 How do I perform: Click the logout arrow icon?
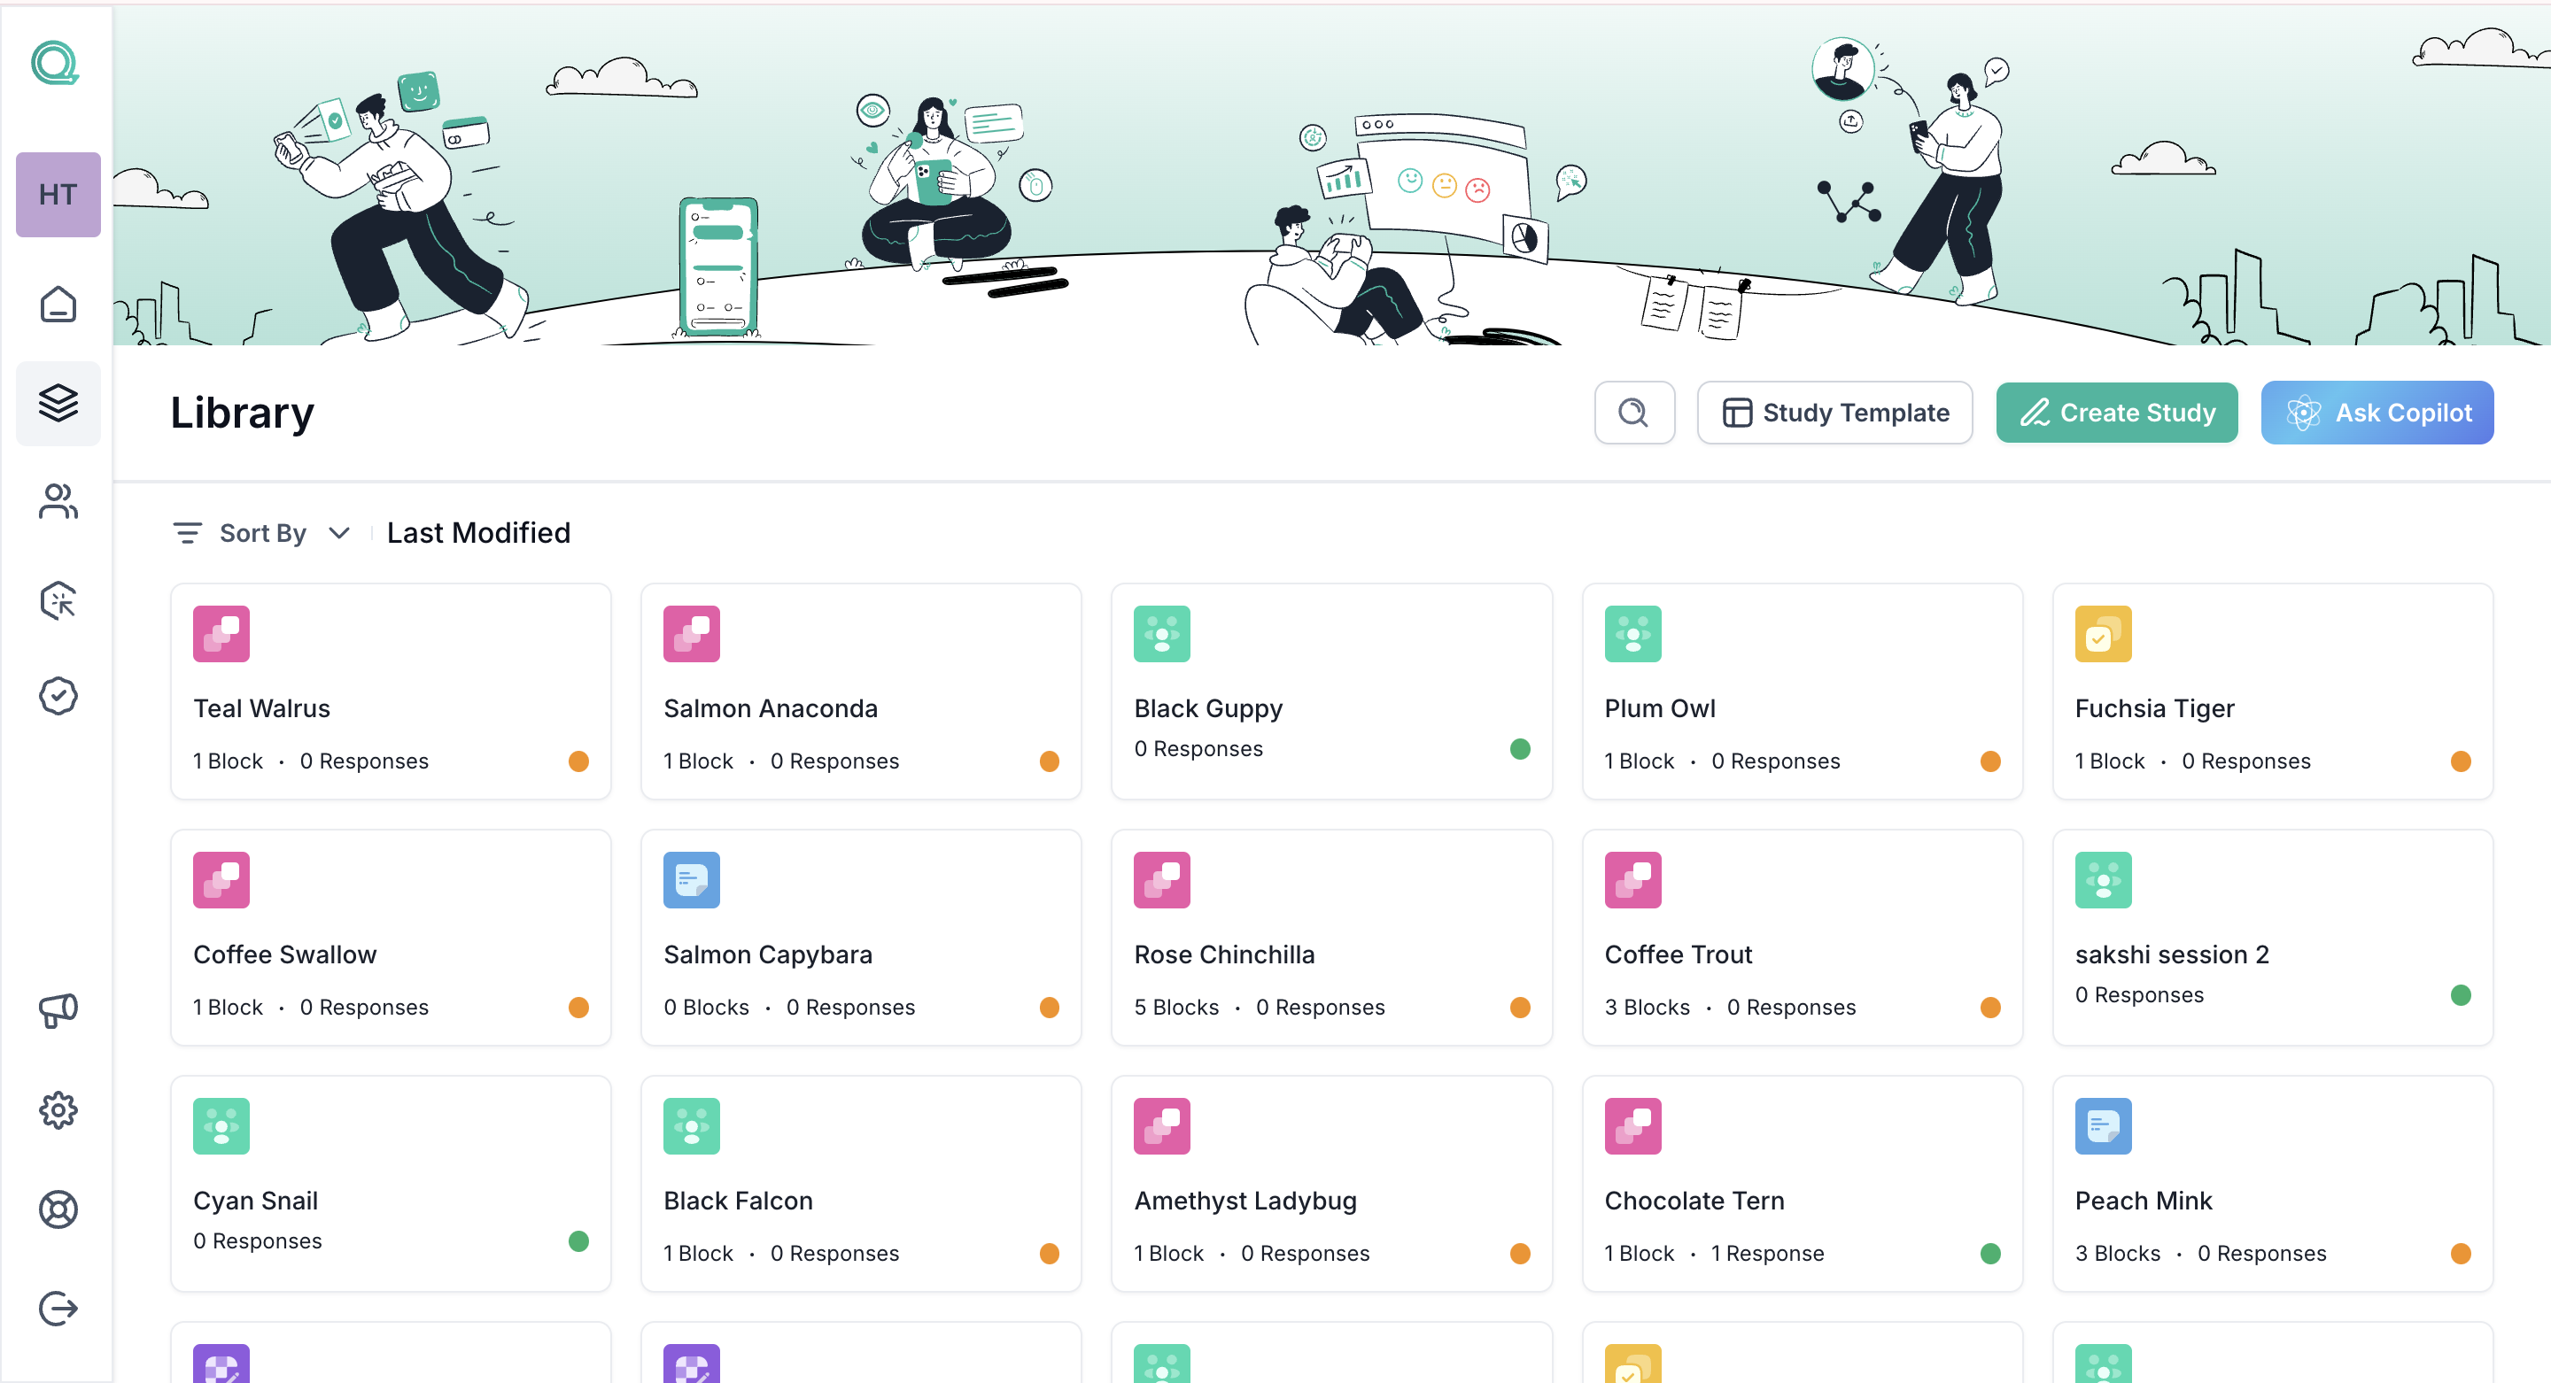pyautogui.click(x=58, y=1308)
